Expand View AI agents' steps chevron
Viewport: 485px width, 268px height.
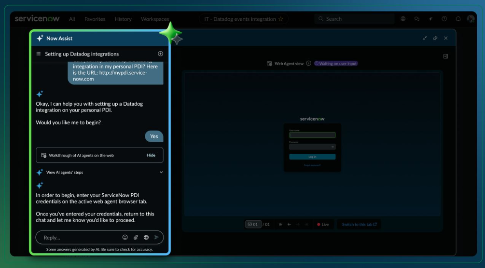tap(161, 172)
